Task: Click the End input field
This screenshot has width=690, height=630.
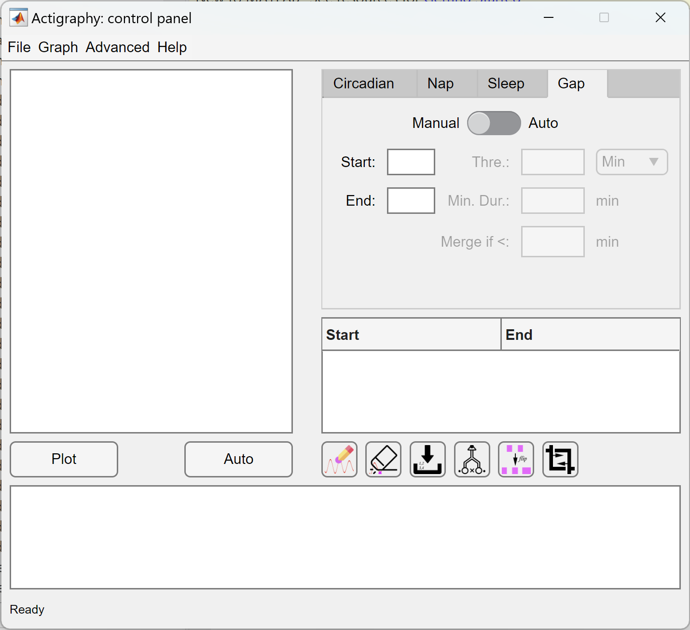Action: click(411, 200)
